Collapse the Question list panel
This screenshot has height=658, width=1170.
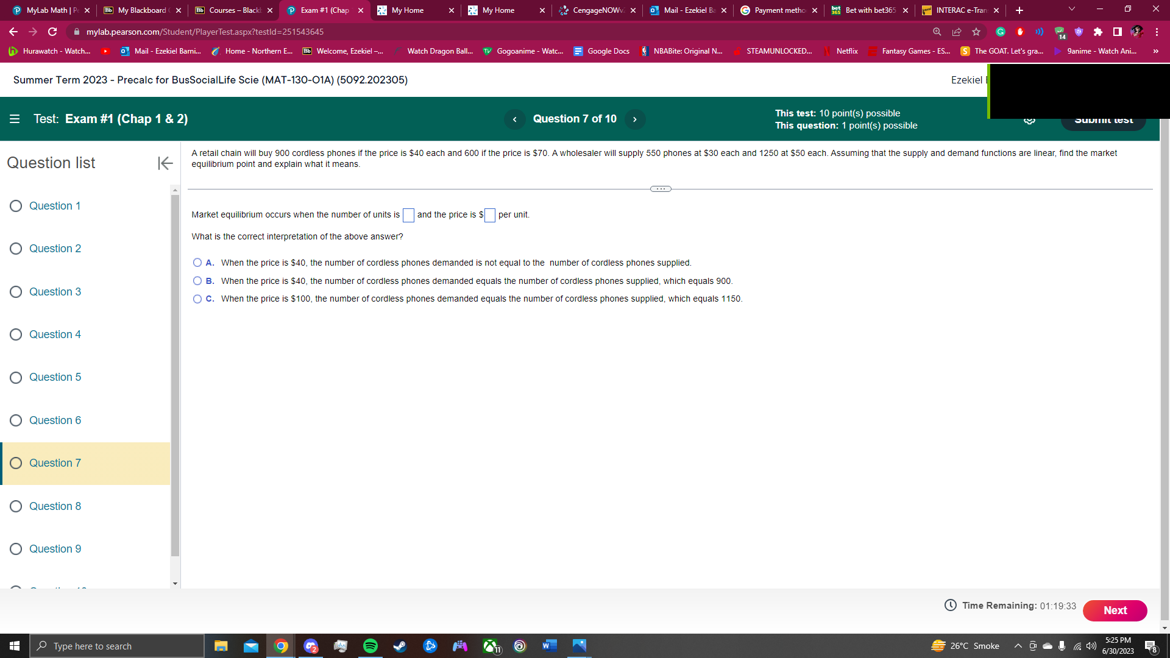(x=165, y=163)
